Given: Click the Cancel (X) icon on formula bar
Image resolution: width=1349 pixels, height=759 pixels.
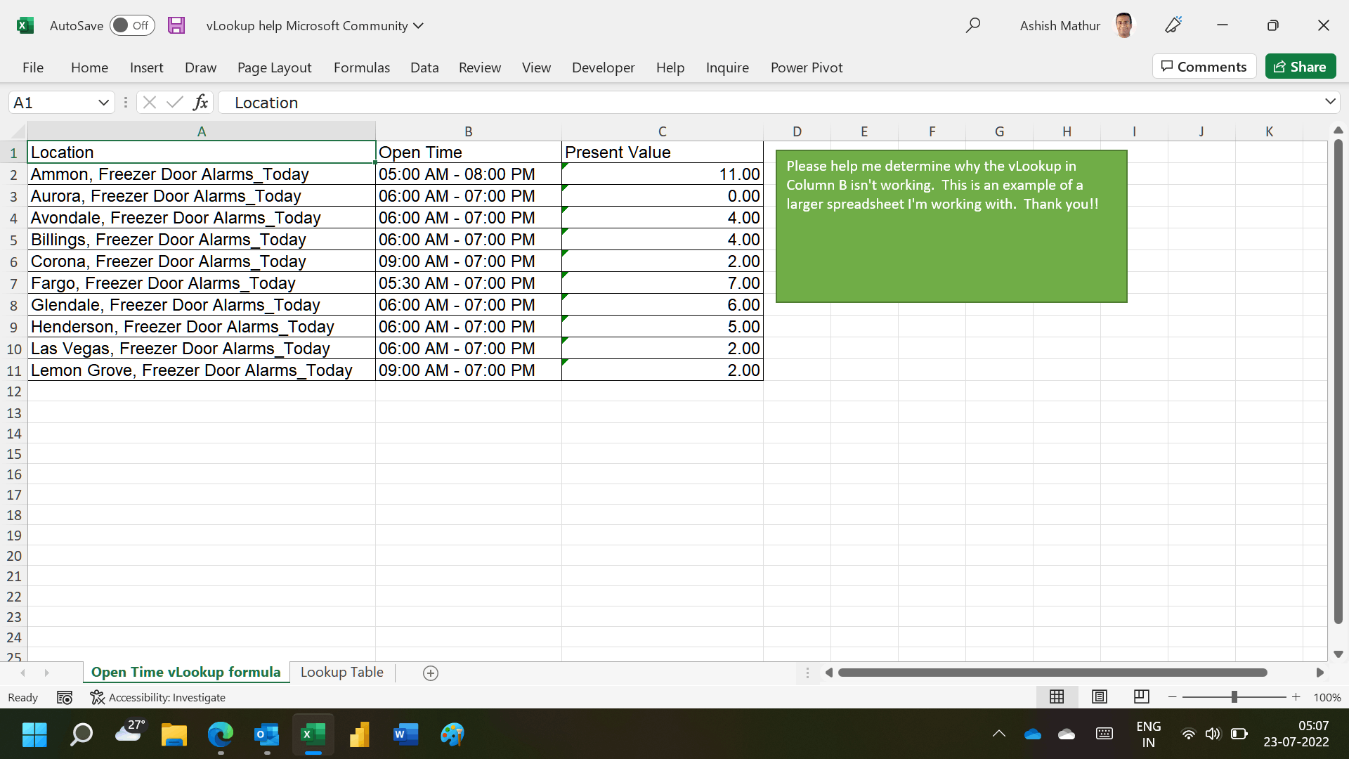Looking at the screenshot, I should 149,102.
